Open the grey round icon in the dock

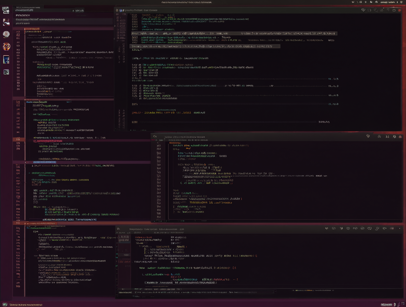(x=6, y=34)
